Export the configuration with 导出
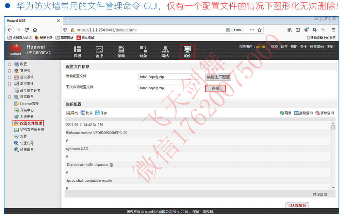 tap(72, 113)
